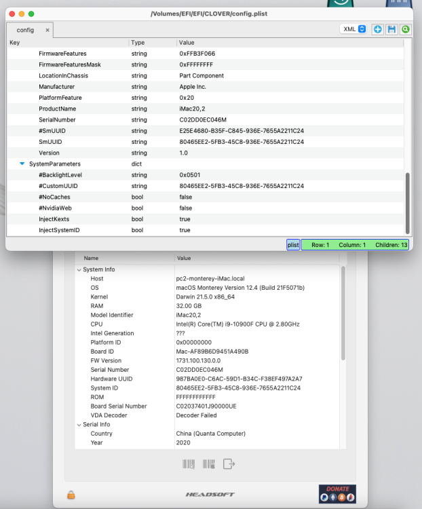Click the iMac20,2 ProductName value

point(192,109)
